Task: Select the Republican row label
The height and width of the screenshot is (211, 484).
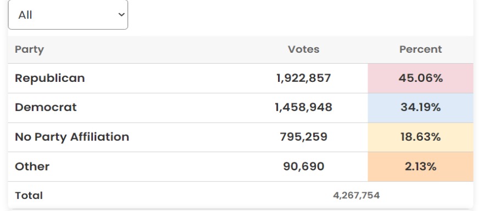Action: click(49, 78)
